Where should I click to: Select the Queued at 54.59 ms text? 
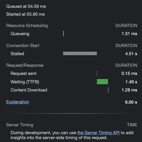[x=26, y=6]
